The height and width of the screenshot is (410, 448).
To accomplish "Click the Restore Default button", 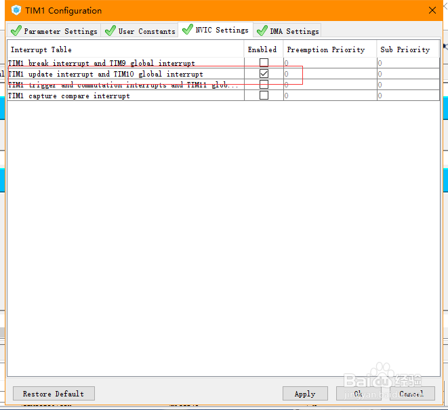I will (x=54, y=394).
